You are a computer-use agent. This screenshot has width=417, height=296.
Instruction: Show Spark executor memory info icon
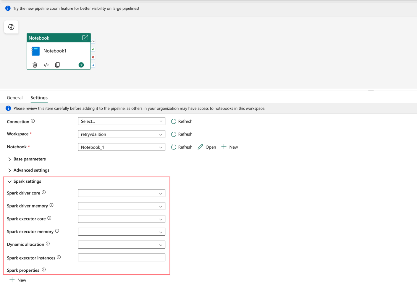pyautogui.click(x=57, y=231)
